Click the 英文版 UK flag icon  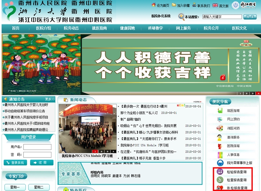click(215, 5)
